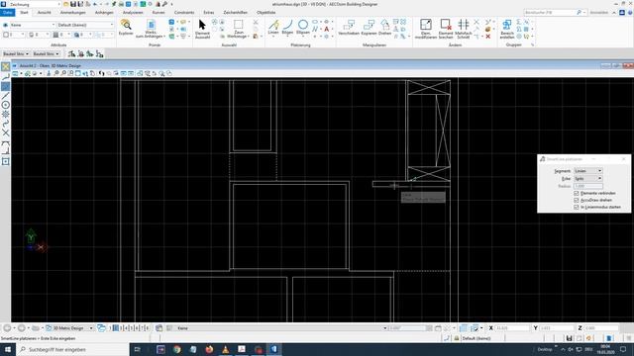Click the Z coordinate field
The height and width of the screenshot is (356, 634).
point(601,328)
